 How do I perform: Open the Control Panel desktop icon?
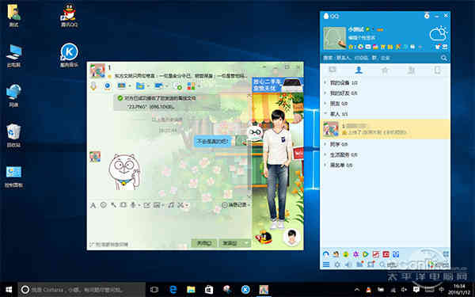(x=13, y=176)
